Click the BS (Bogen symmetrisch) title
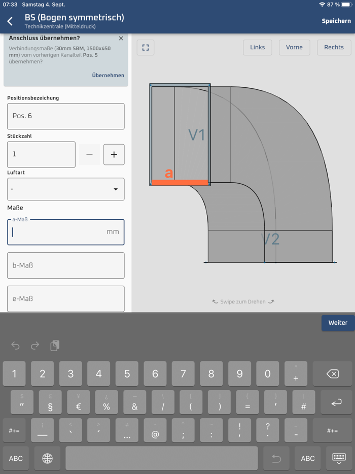 coord(75,17)
